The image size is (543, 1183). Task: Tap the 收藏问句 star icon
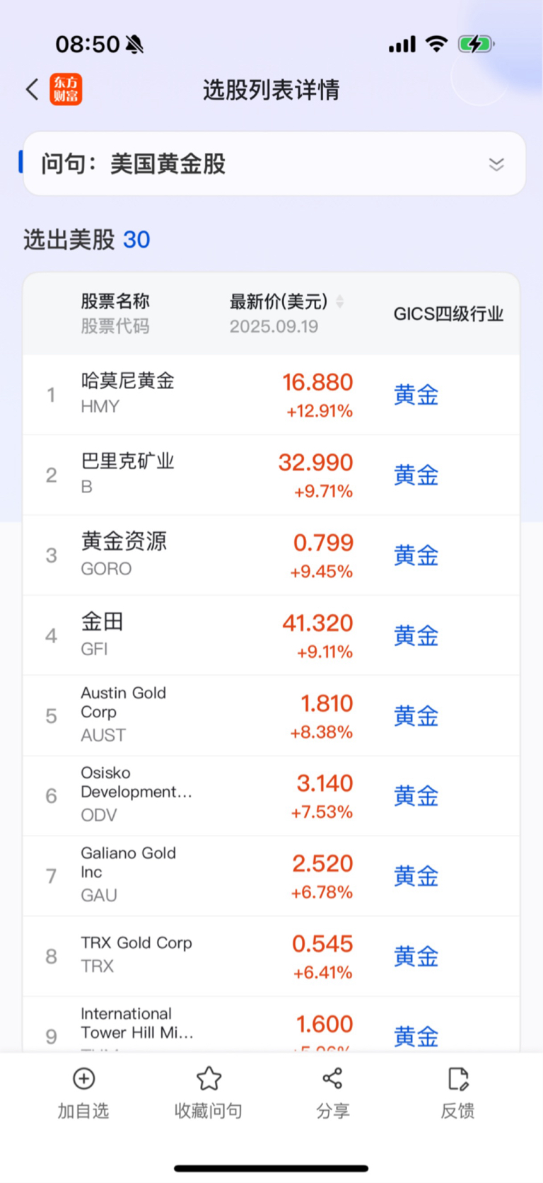coord(209,1078)
